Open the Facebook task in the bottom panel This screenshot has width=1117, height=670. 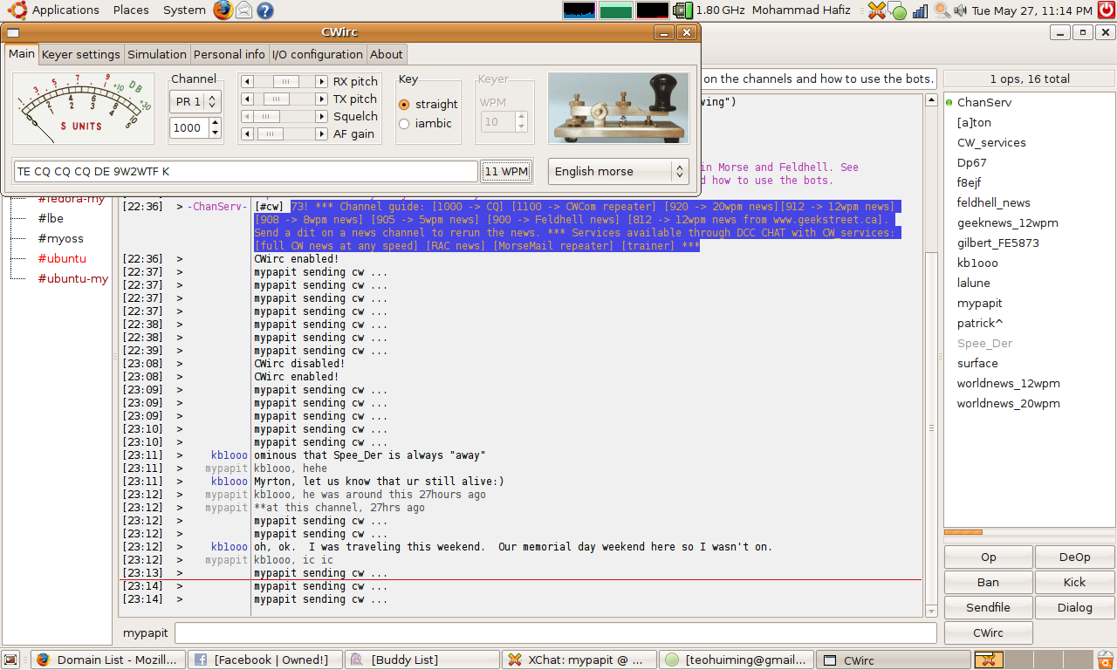264,660
